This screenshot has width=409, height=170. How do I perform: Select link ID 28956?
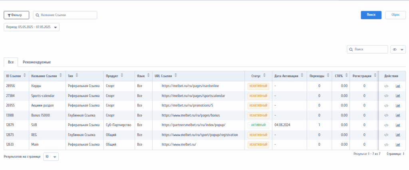pyautogui.click(x=10, y=86)
